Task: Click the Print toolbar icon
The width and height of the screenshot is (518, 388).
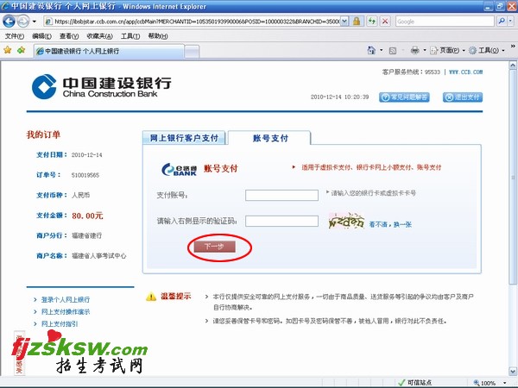Action: click(415, 51)
